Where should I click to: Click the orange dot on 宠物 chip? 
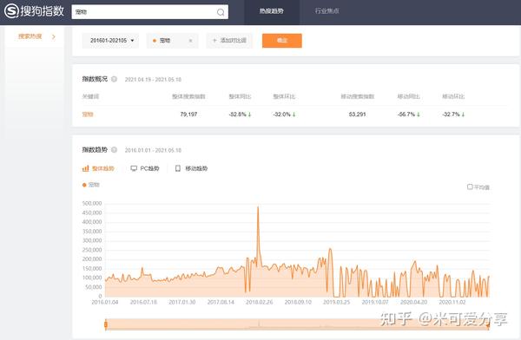pos(155,41)
